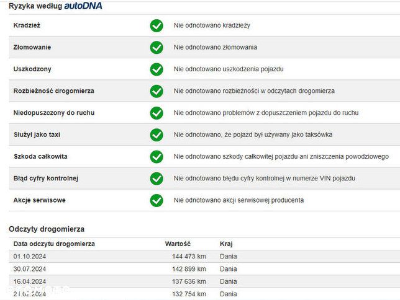Select date 30.07.2024 in odometer table
The image size is (400, 300).
(x=30, y=269)
